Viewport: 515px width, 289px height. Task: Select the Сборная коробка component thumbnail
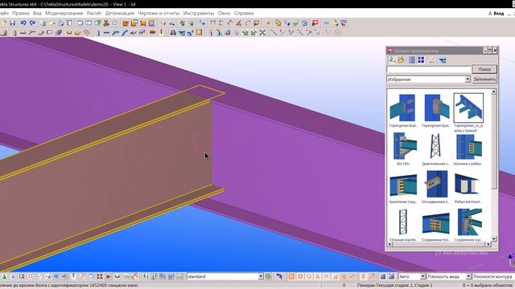point(403,222)
